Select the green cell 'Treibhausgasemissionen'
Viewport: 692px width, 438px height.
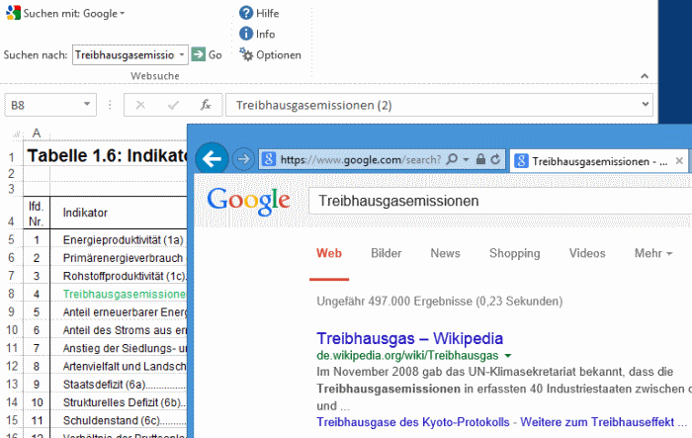124,294
